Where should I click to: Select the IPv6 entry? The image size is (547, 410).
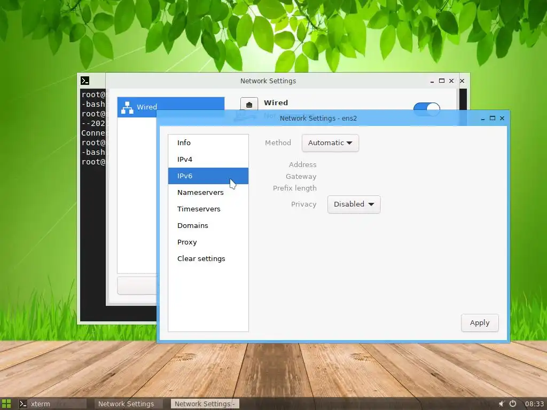pos(208,176)
